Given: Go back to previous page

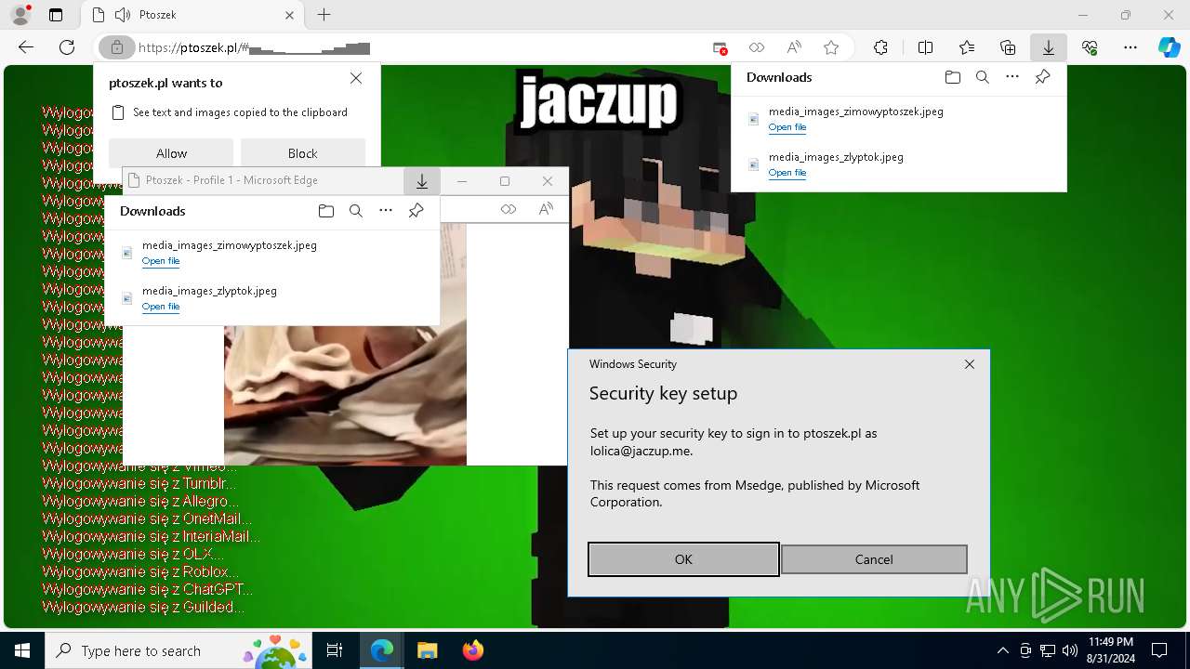Looking at the screenshot, I should point(26,47).
